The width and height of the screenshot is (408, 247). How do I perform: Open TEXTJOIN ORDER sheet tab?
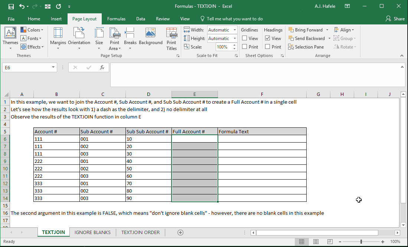pyautogui.click(x=140, y=233)
